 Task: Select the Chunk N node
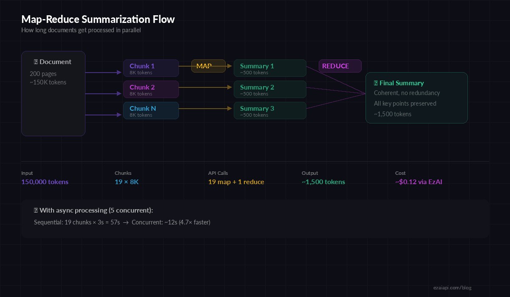pyautogui.click(x=151, y=111)
